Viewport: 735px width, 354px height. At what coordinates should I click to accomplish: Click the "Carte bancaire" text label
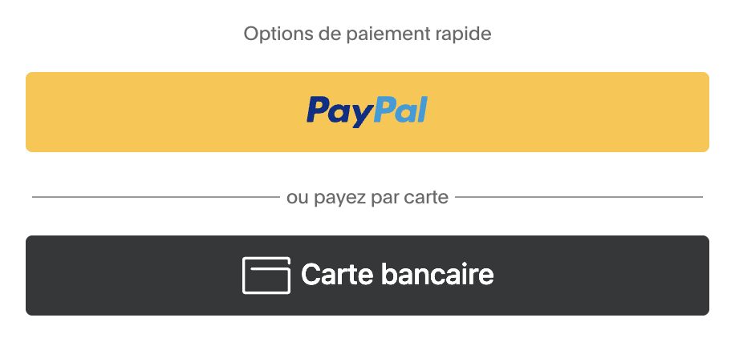point(397,275)
